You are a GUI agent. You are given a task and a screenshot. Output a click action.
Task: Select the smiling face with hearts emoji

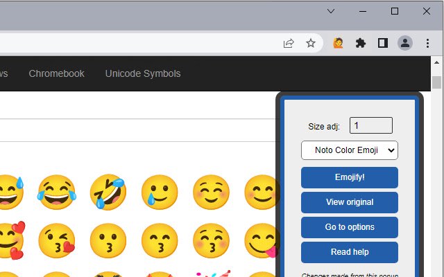[x=11, y=240]
